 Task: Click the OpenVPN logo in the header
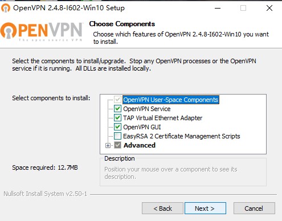coord(42,31)
